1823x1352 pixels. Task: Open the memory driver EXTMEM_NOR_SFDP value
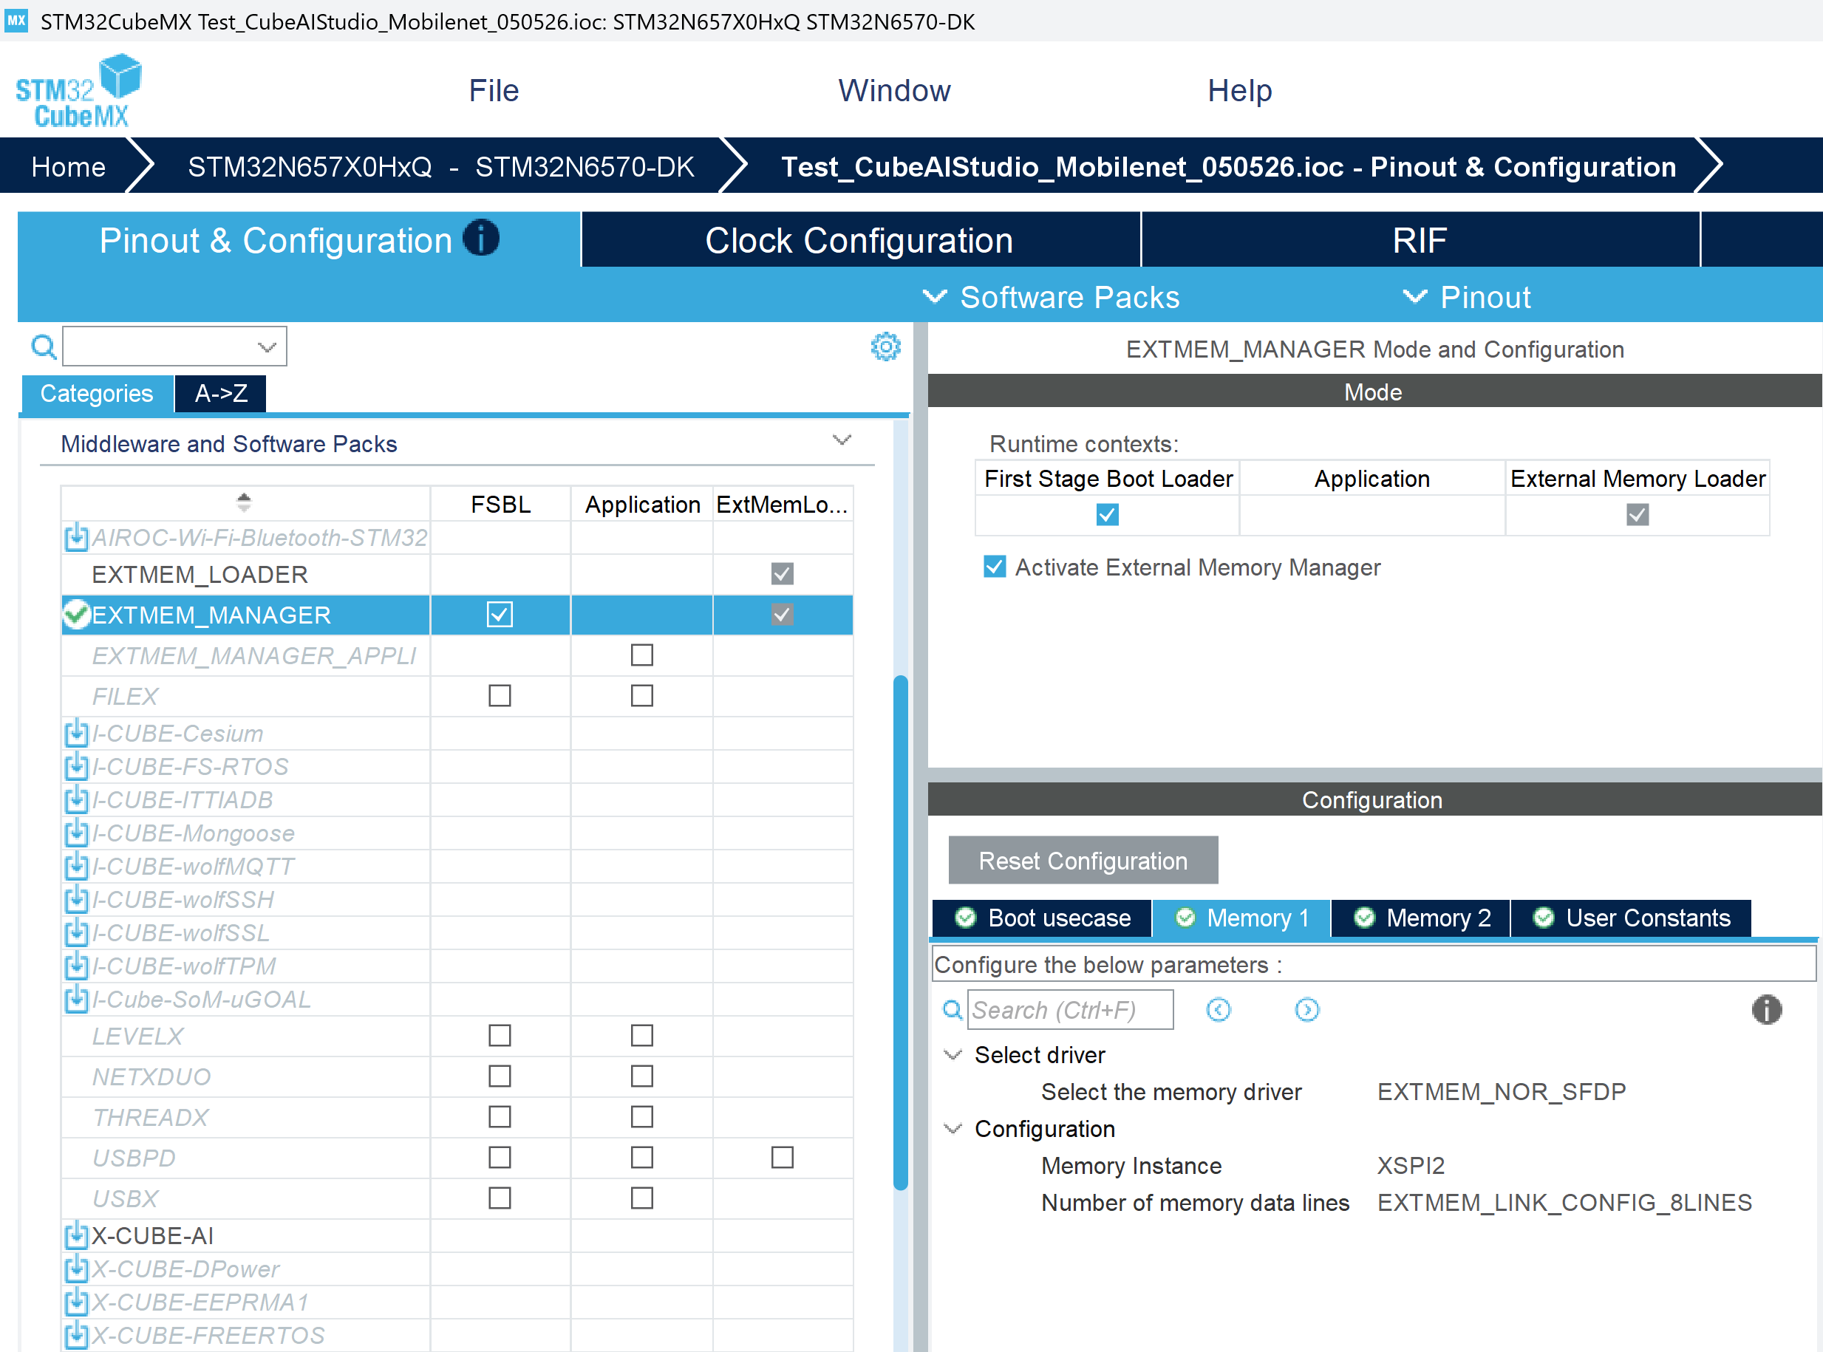(1501, 1092)
